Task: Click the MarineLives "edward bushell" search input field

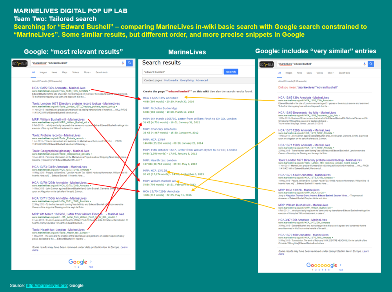Action: click(x=182, y=72)
